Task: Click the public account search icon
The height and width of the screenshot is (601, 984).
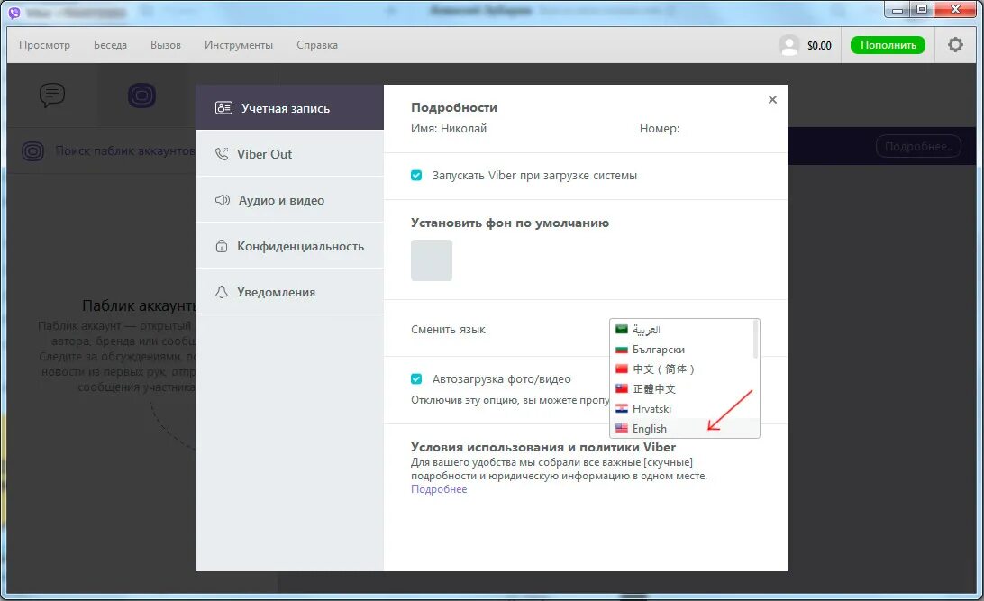Action: (x=32, y=151)
